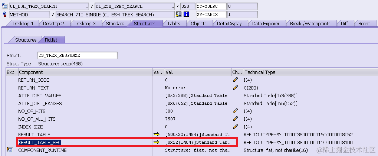Click pencil icon in NO_OF_HITS row
378x156 pixels.
[x=236, y=111]
